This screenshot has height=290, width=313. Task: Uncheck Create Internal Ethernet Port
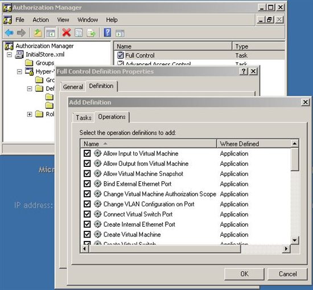pos(87,224)
